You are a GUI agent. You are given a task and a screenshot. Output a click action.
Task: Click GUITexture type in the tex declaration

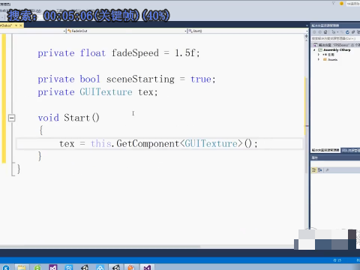click(106, 92)
